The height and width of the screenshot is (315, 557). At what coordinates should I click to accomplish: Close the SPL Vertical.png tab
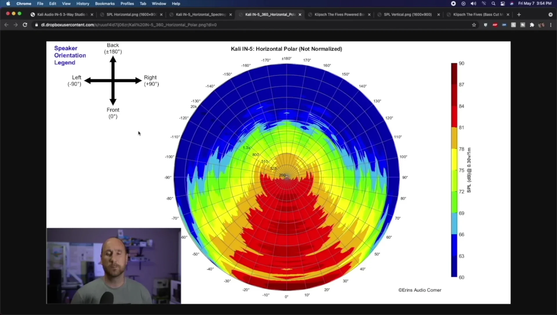point(438,14)
